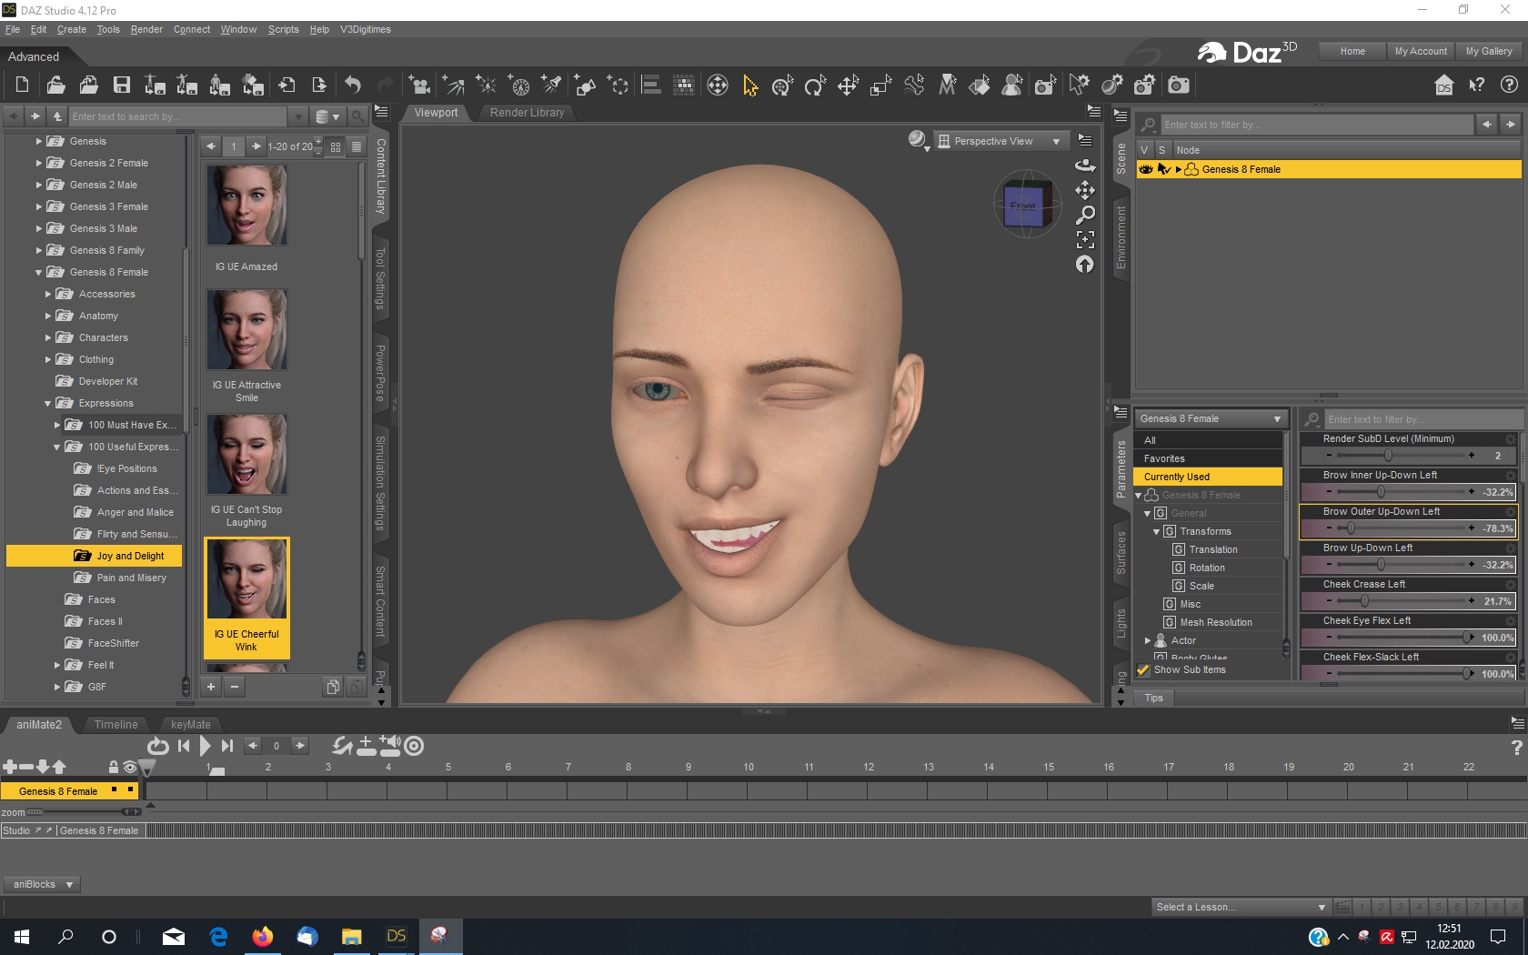1528x955 pixels.
Task: Click the My Account button
Action: coord(1420,51)
